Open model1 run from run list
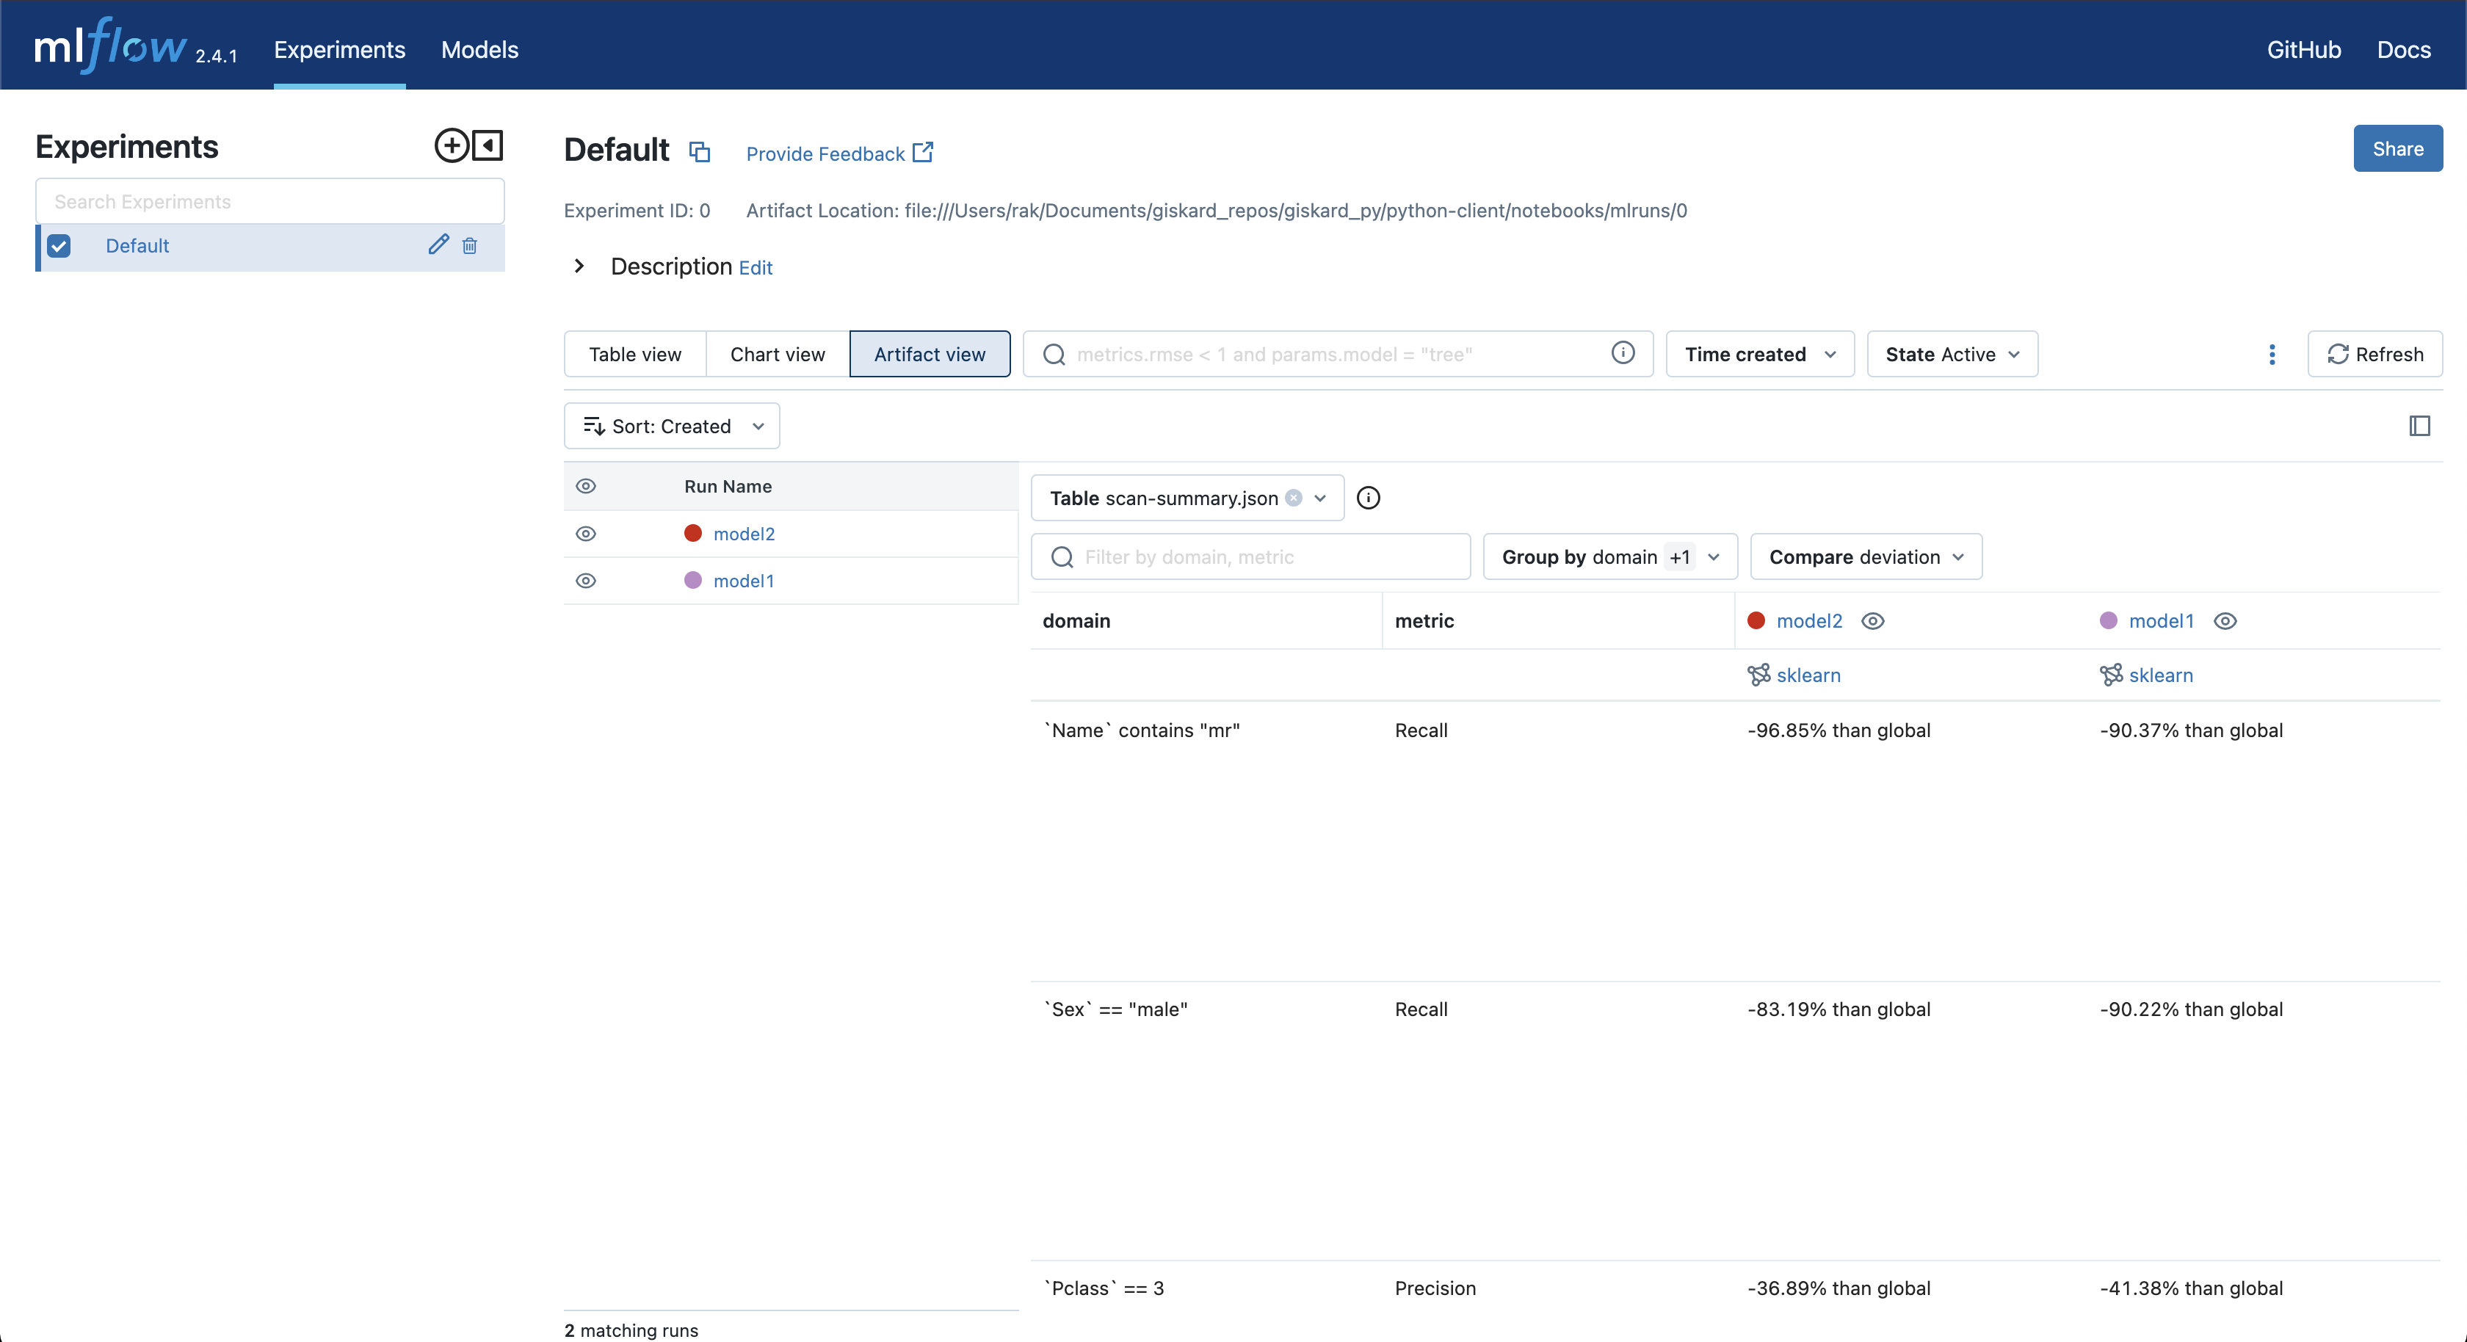 744,581
